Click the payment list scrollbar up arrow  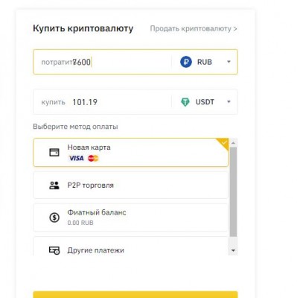(x=233, y=143)
